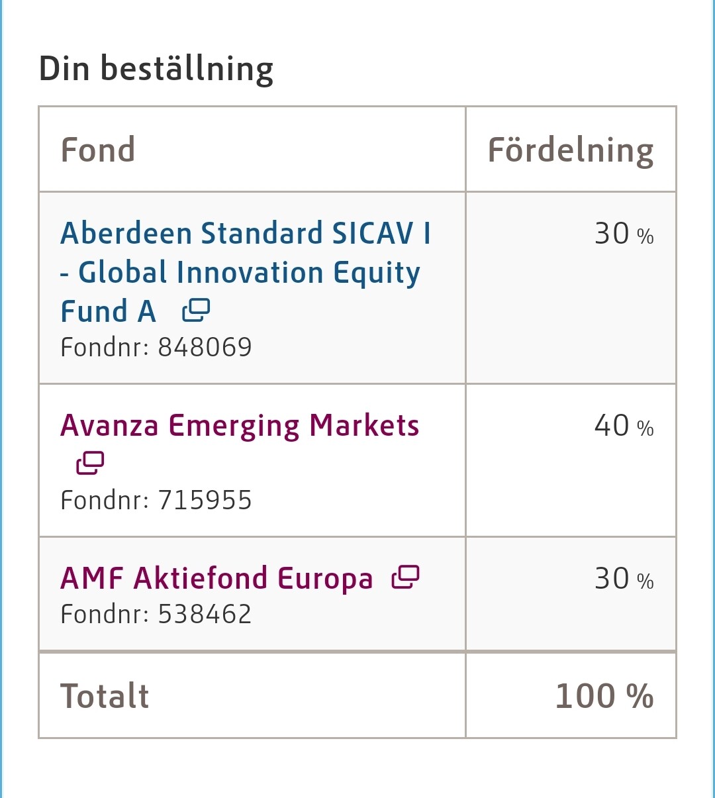The width and height of the screenshot is (715, 798).
Task: Open the Avanza Emerging Markets fund link
Action: coord(240,426)
